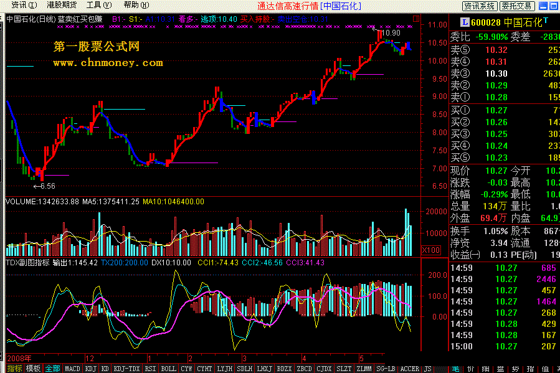Click the 资讯系统 button
560x373 pixels.
[x=480, y=6]
